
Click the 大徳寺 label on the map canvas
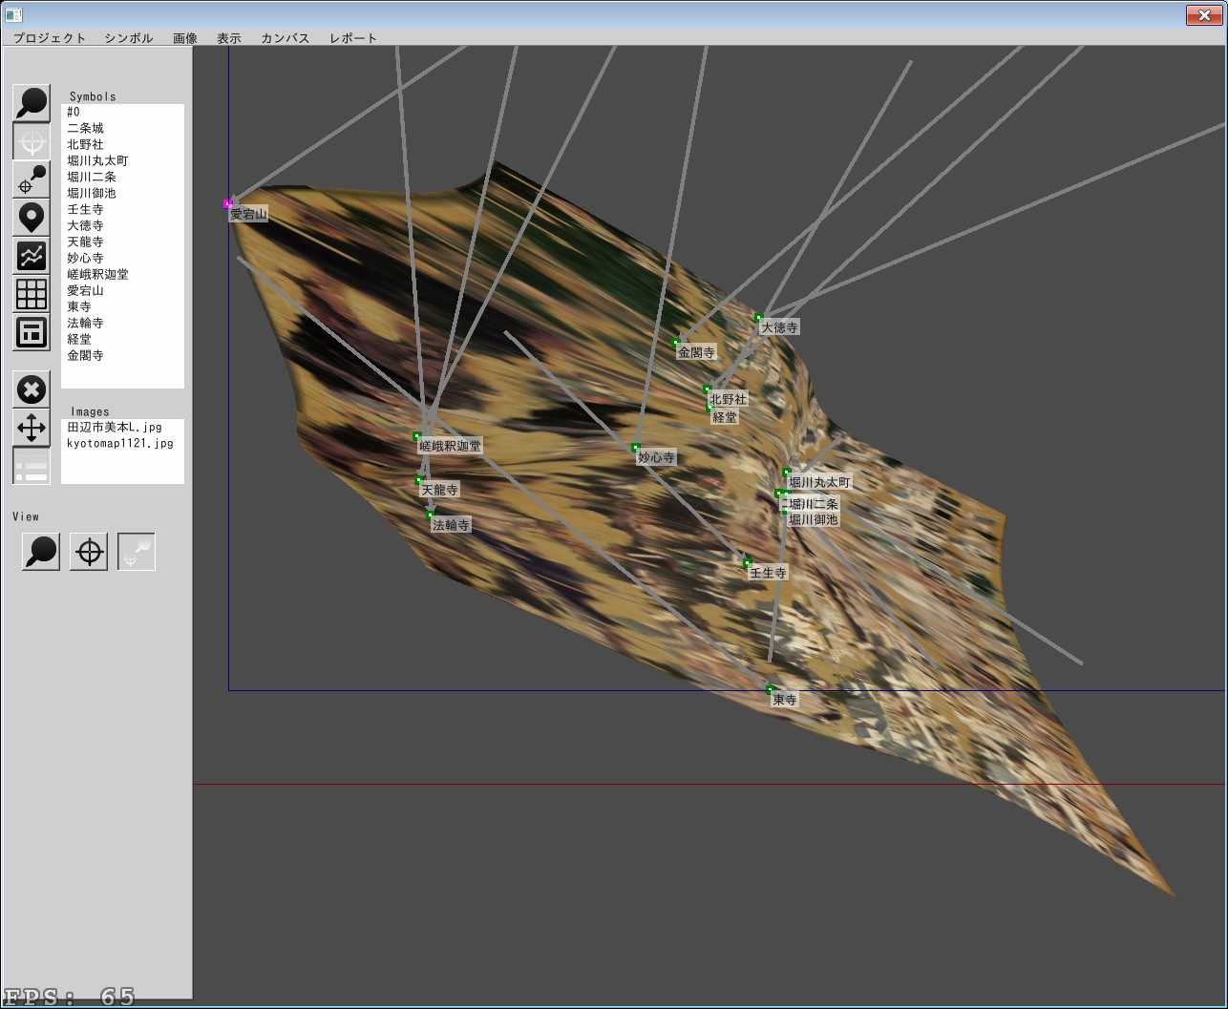click(x=779, y=327)
